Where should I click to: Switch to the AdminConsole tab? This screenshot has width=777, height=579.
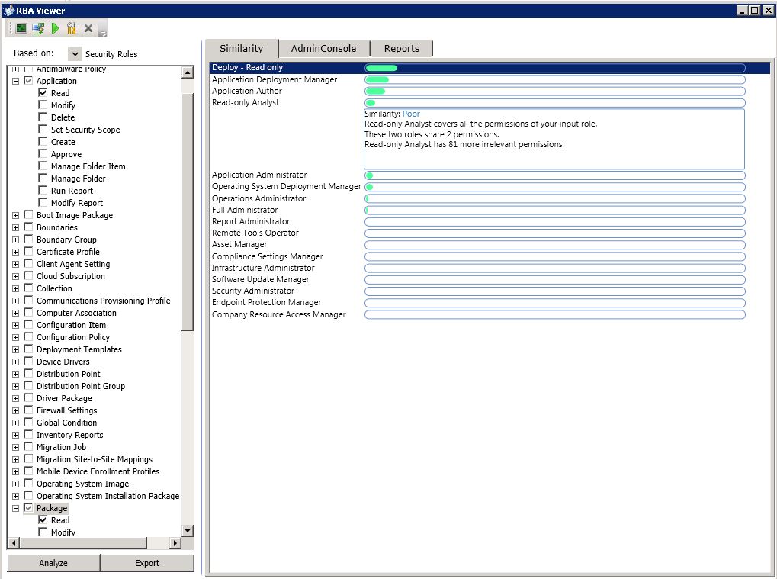coord(323,49)
